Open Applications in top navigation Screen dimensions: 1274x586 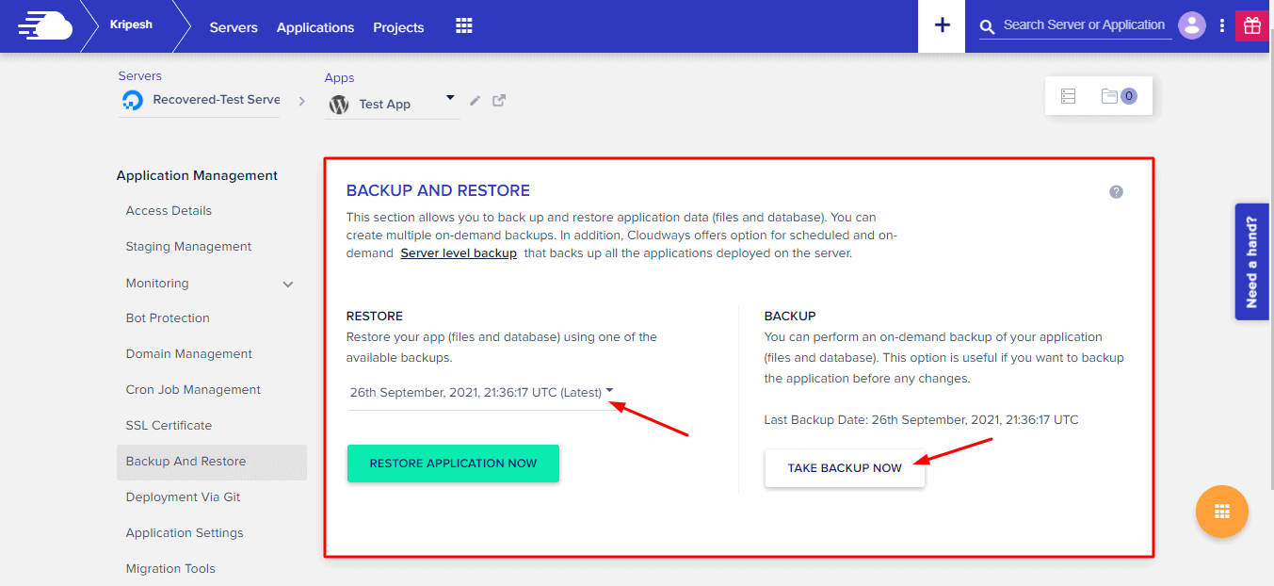point(315,27)
